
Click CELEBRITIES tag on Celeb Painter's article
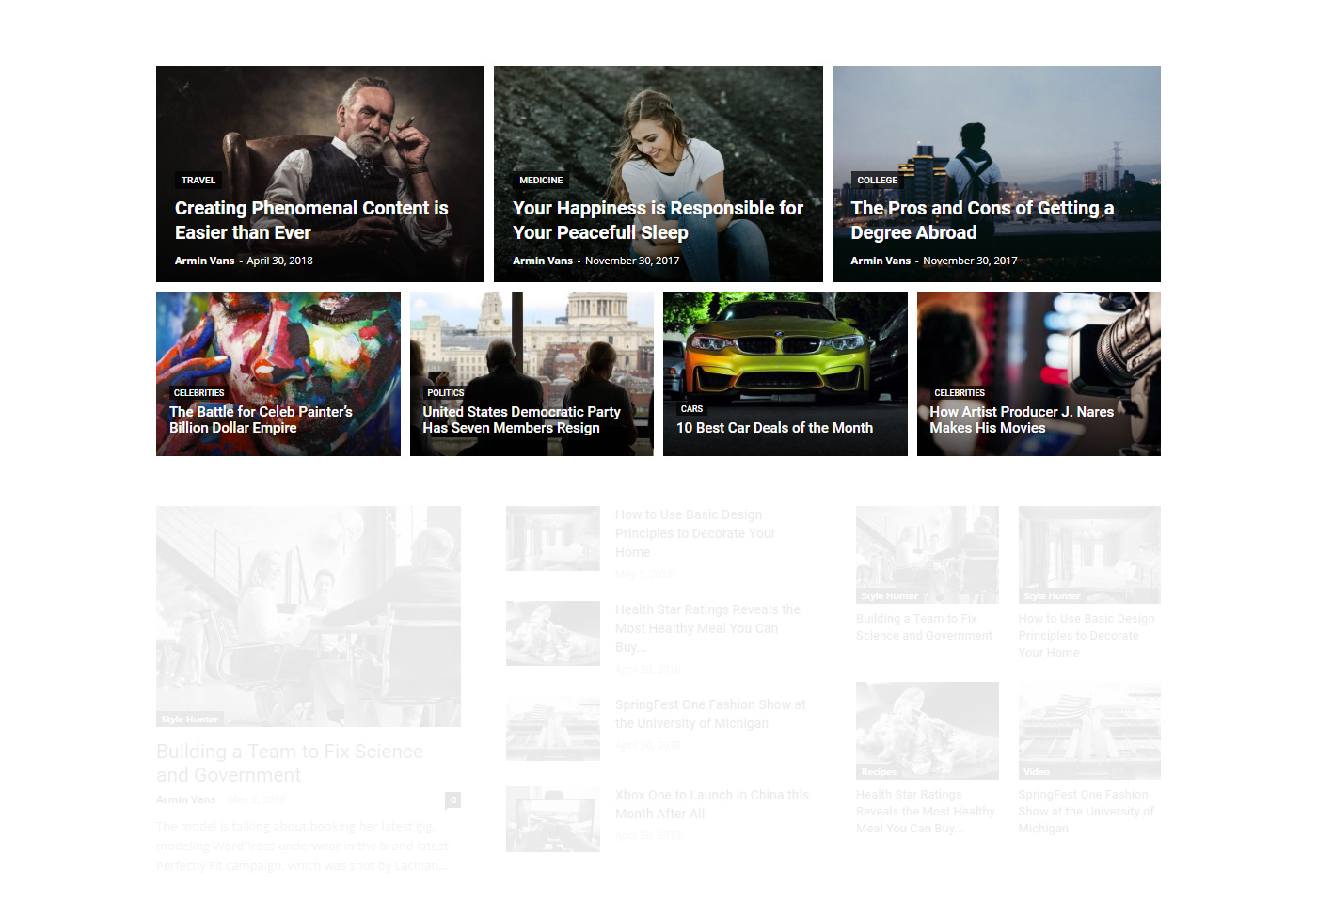[x=198, y=393]
